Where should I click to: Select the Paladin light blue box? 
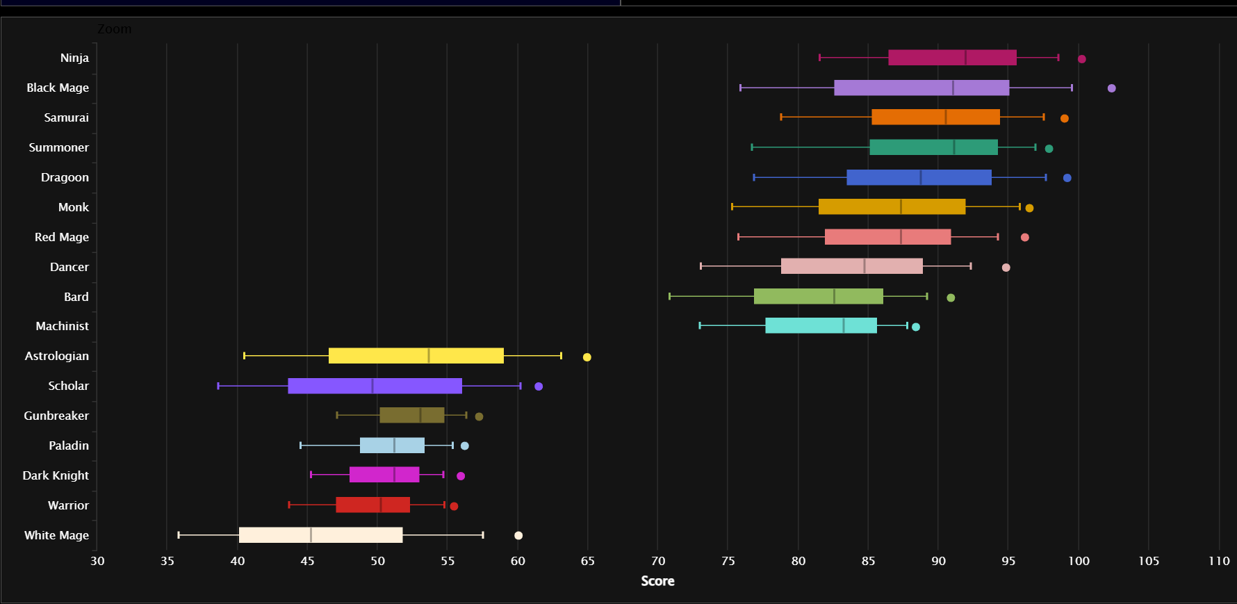pyautogui.click(x=392, y=445)
